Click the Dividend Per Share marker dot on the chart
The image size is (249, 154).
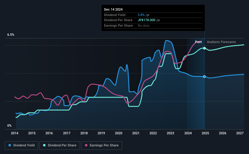(x=204, y=48)
